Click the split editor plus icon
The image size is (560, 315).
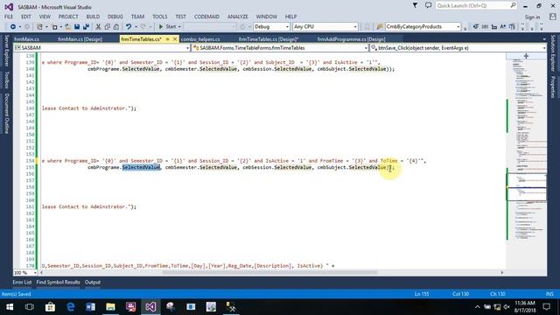(526, 56)
